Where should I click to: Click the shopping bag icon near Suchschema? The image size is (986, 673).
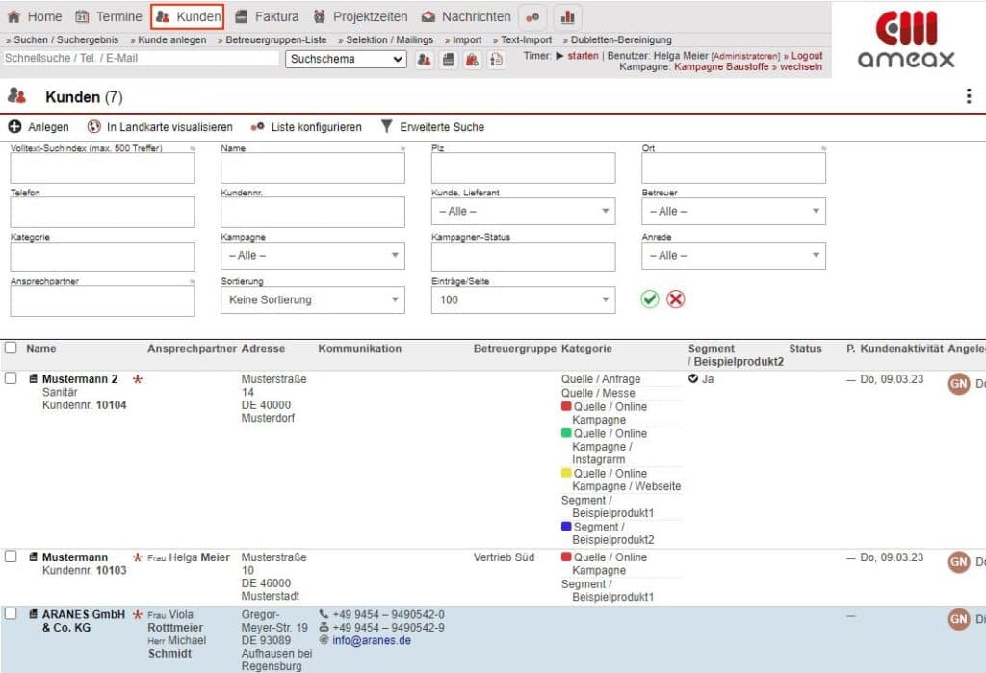point(471,60)
